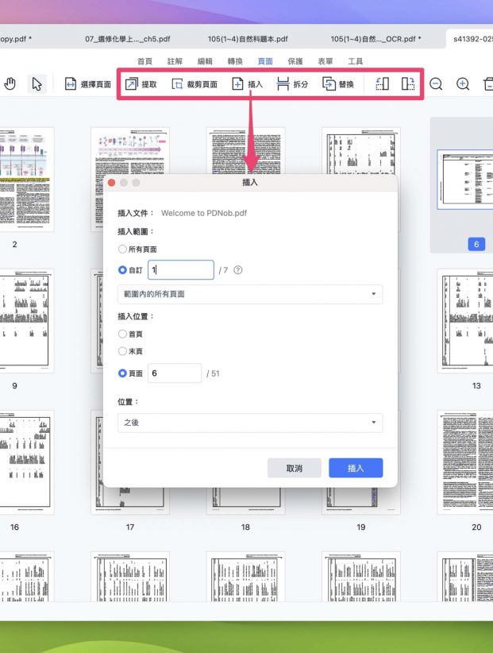Select the arrow cursor tool
This screenshot has height=653, width=493.
(37, 84)
